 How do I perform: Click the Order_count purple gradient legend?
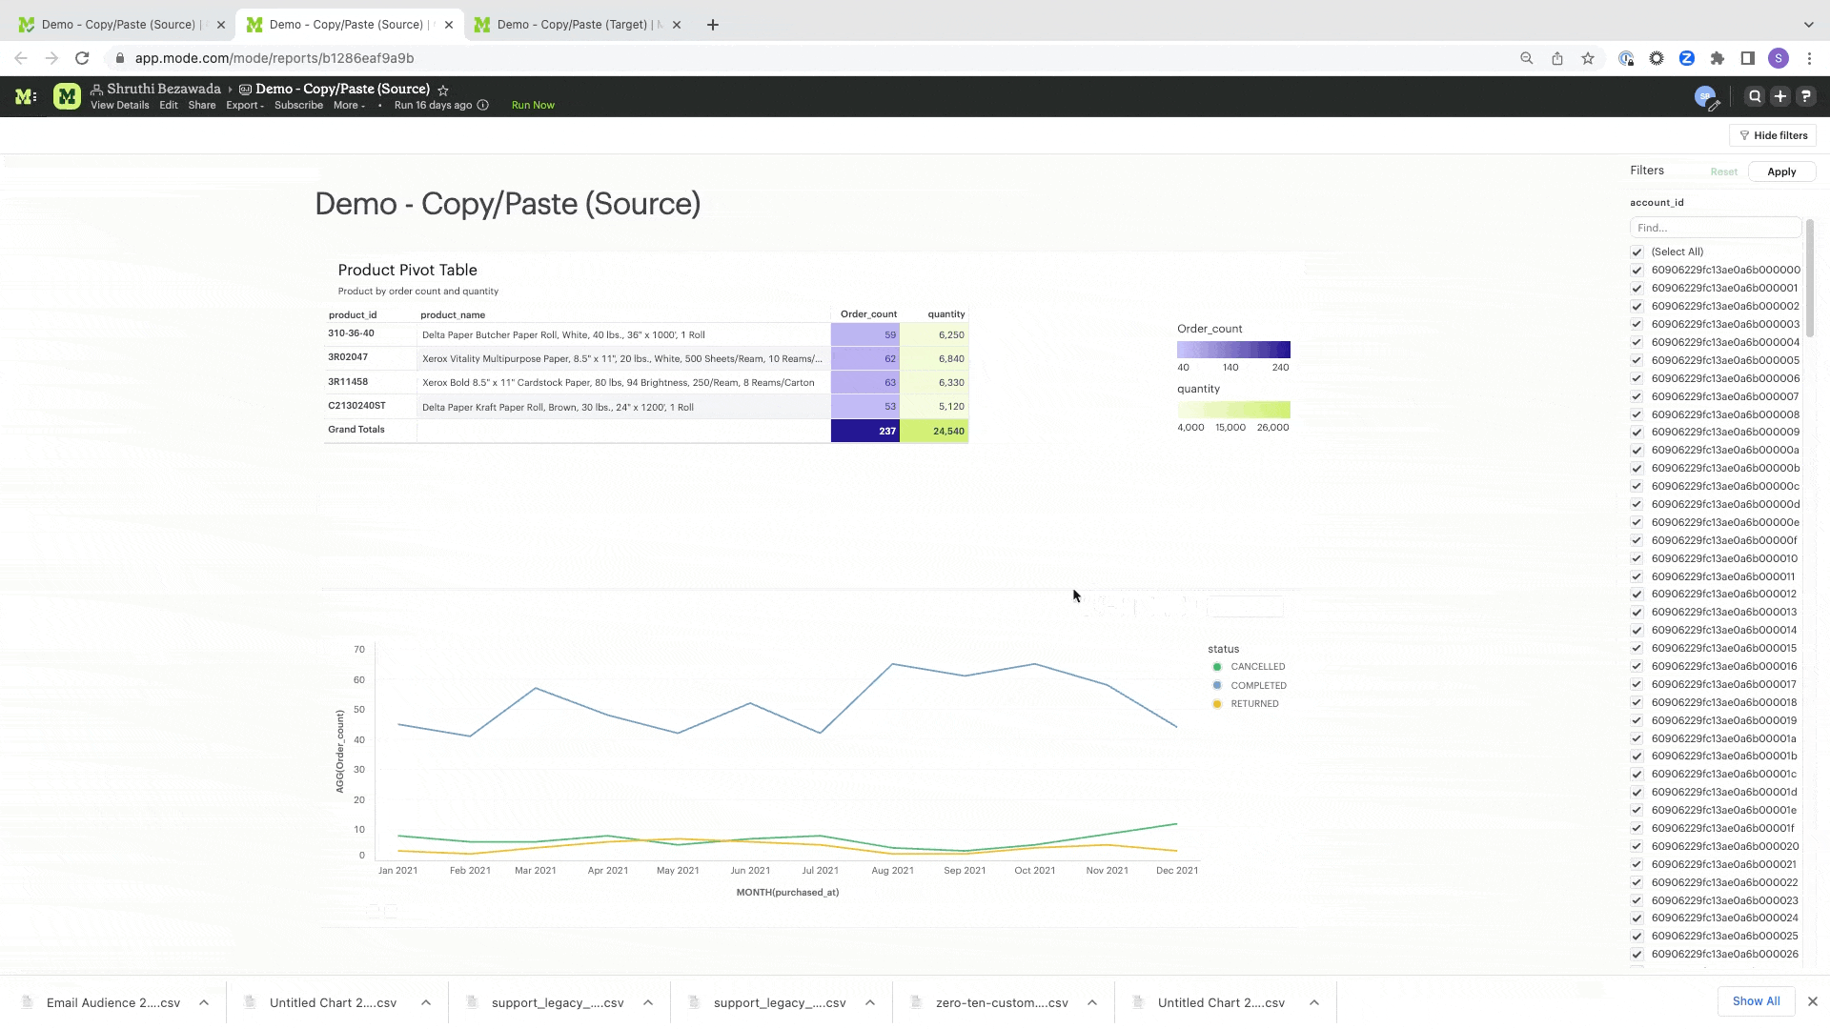point(1233,350)
